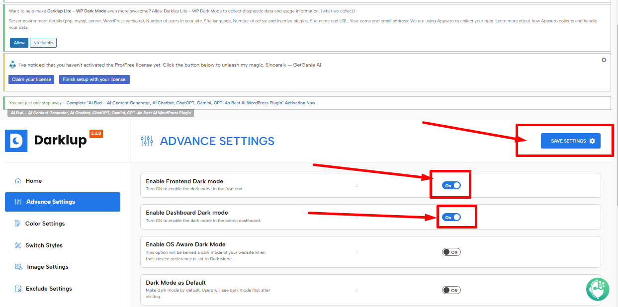Enable the OS Aware Dark Mode toggle
The image size is (618, 307).
pyautogui.click(x=451, y=252)
